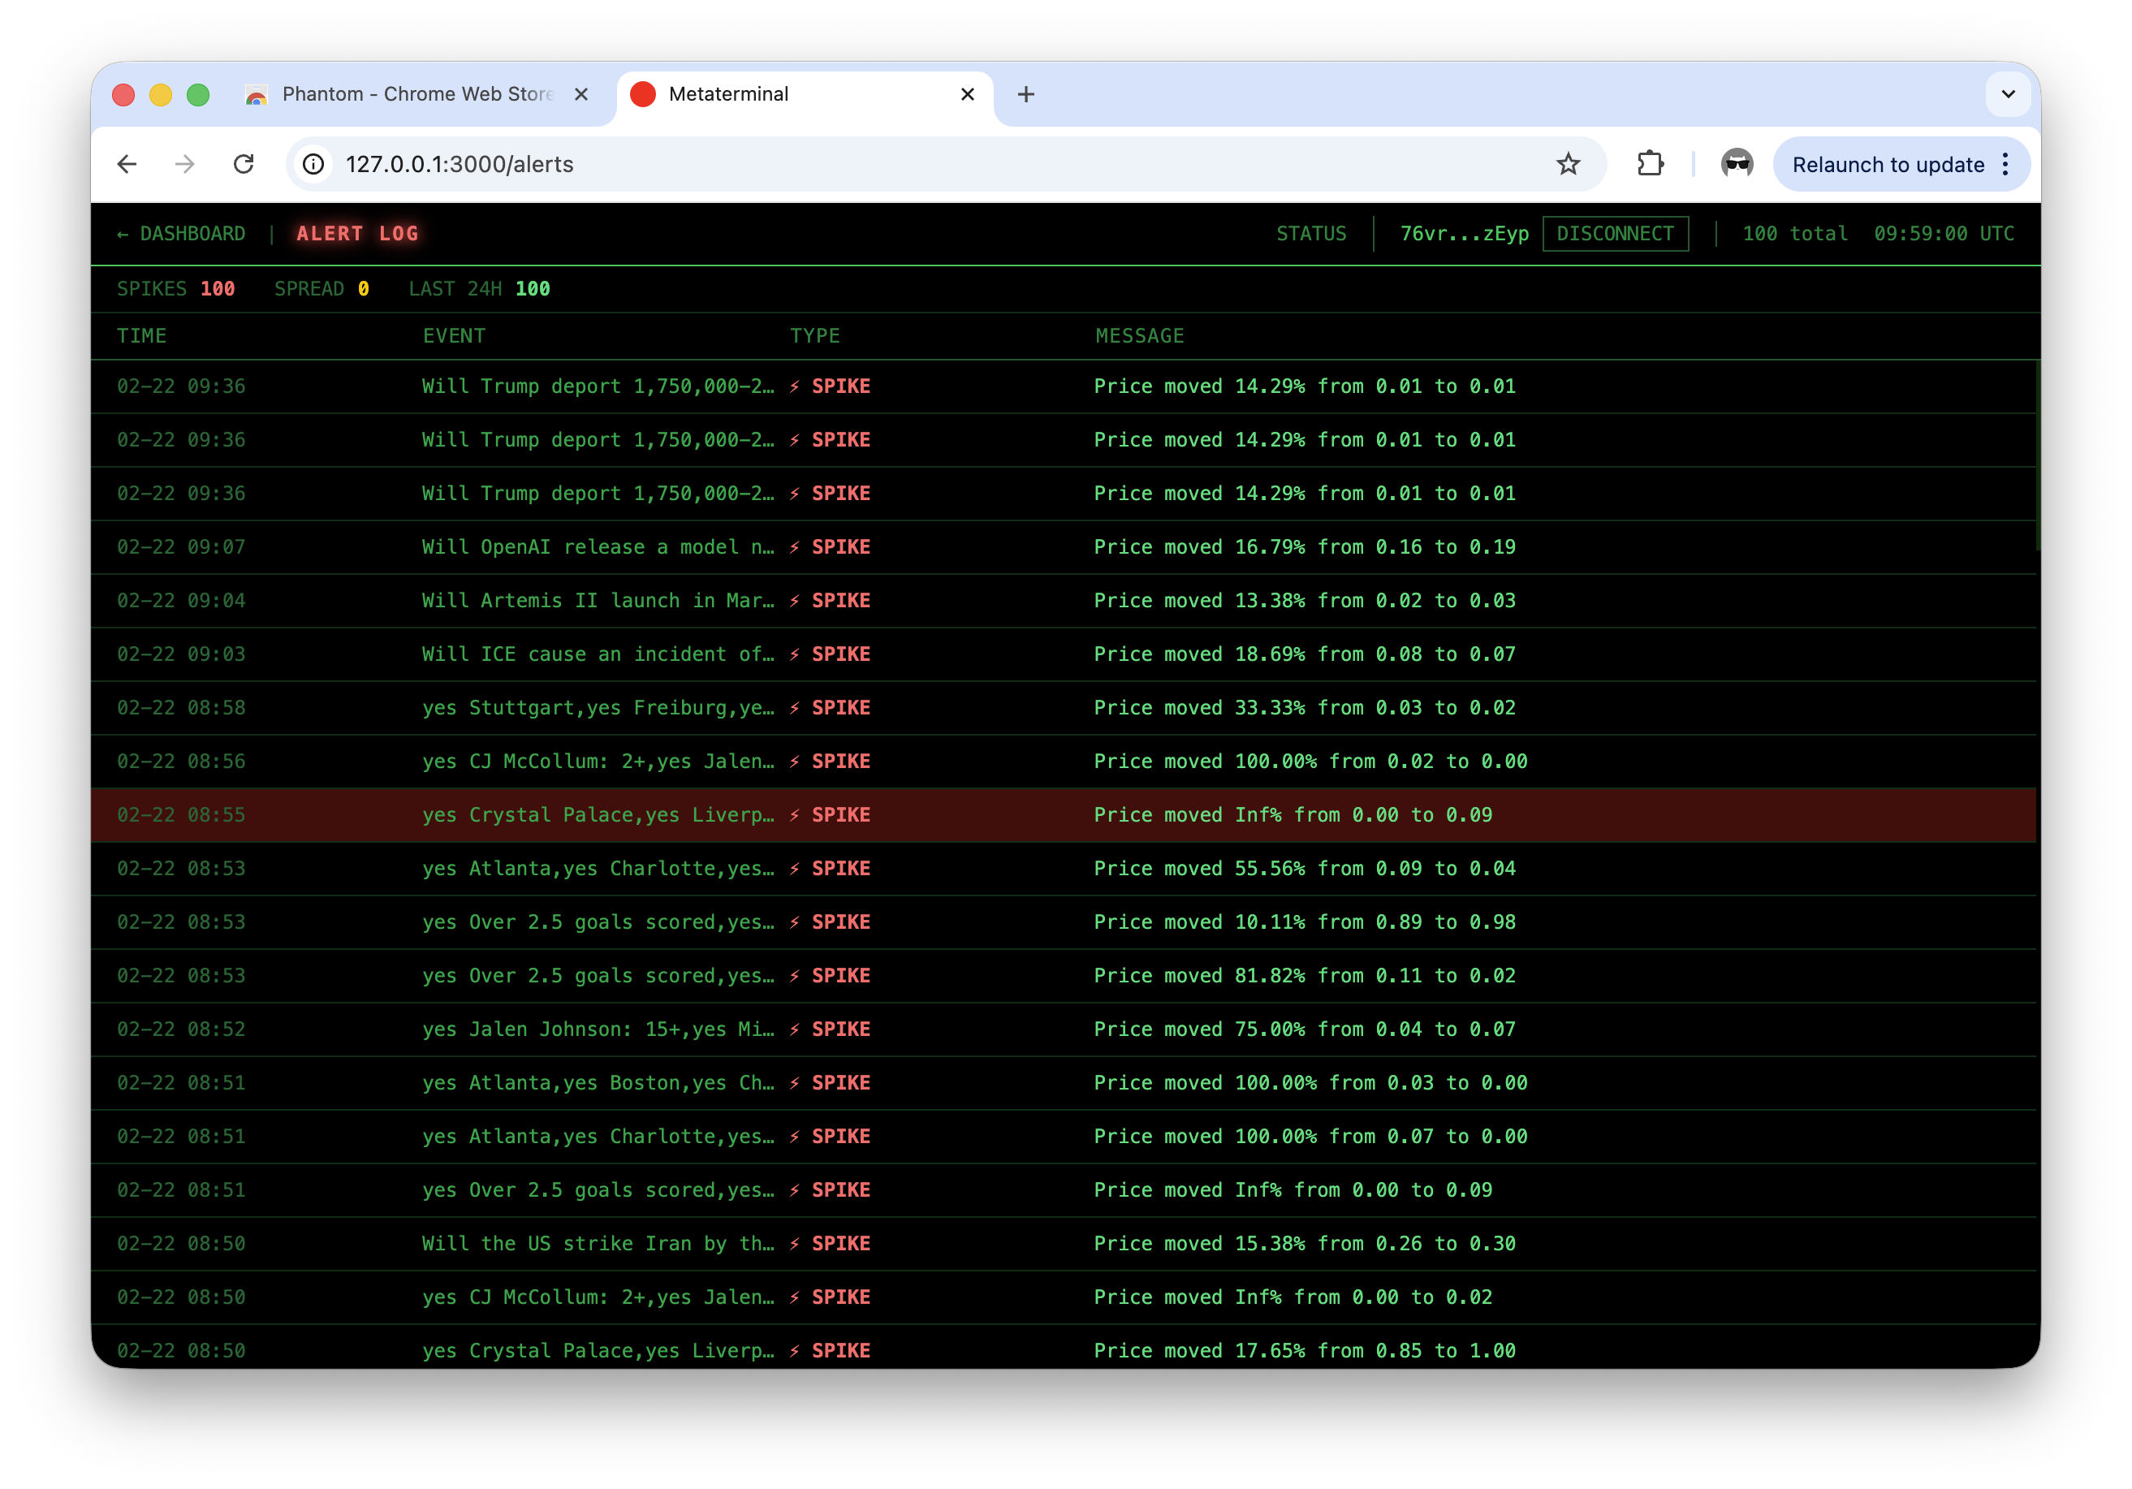Click the site info icon in address bar
Viewport: 2132px width, 1489px height.
[x=314, y=164]
